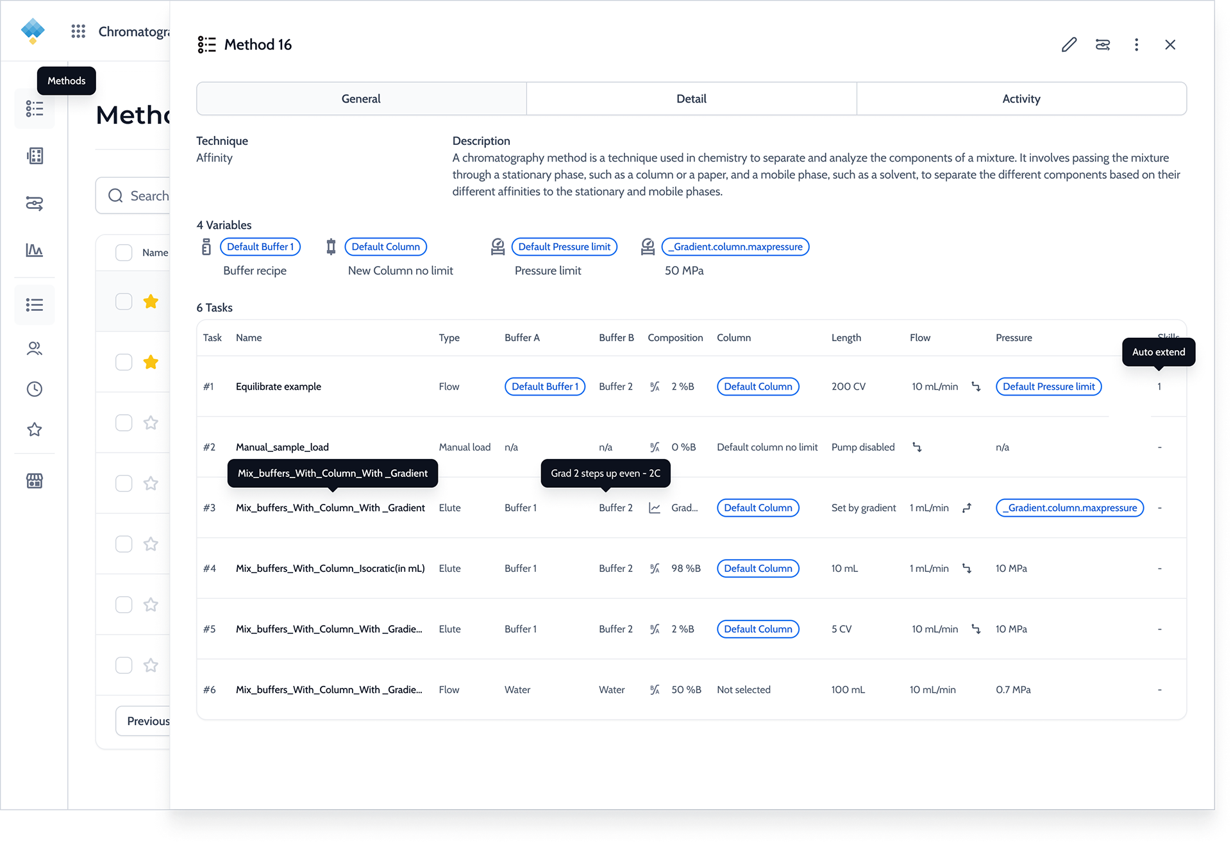The image size is (1231, 843).
Task: Click the Search field in methods list
Action: tap(133, 196)
